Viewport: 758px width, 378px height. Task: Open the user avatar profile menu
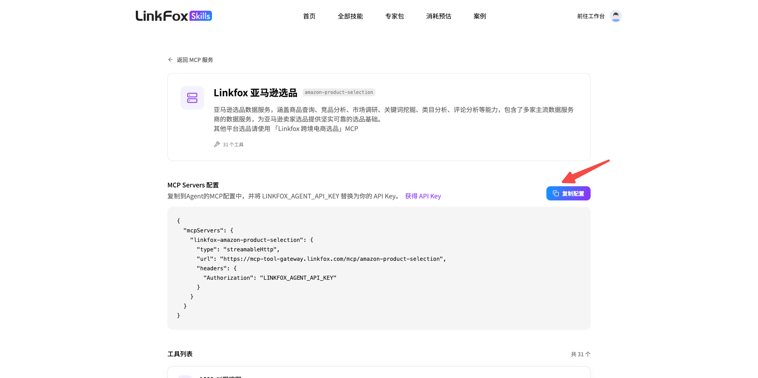[615, 16]
